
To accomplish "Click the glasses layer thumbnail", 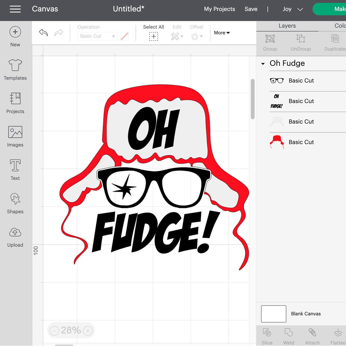I will click(x=276, y=80).
